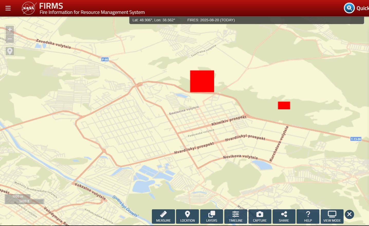Open the Layers panel

tap(211, 217)
